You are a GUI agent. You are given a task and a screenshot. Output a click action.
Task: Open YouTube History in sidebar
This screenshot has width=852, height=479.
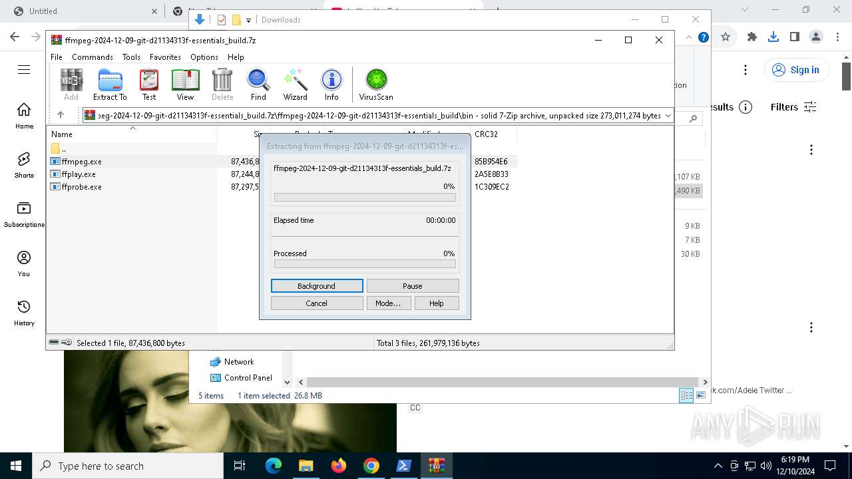coord(24,313)
